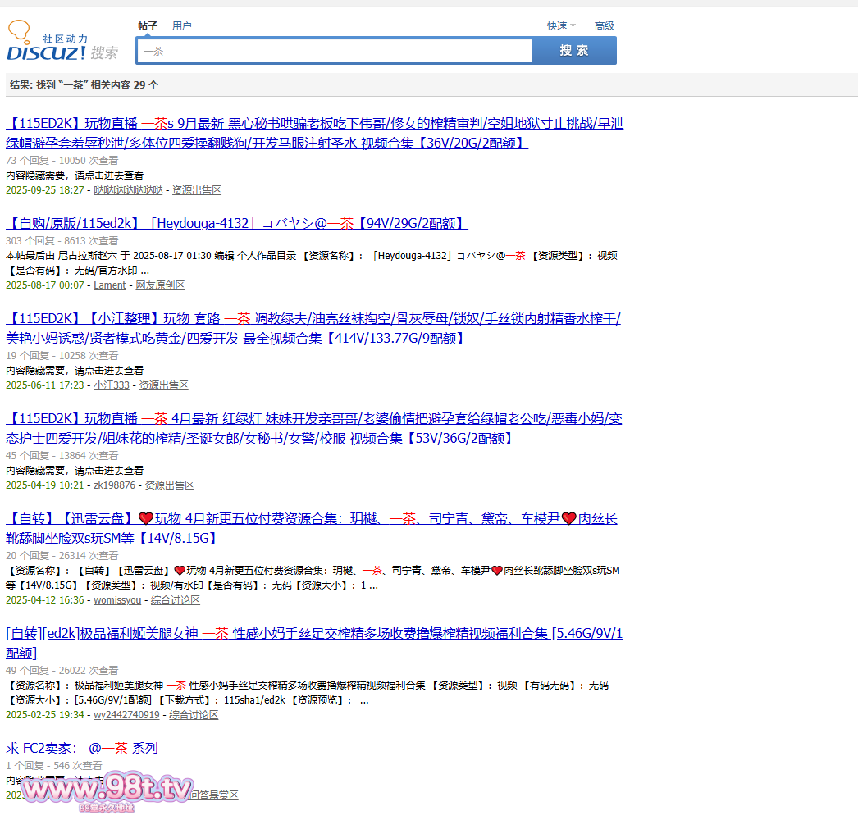
Task: Open the 高级 advanced search link
Action: pyautogui.click(x=605, y=26)
